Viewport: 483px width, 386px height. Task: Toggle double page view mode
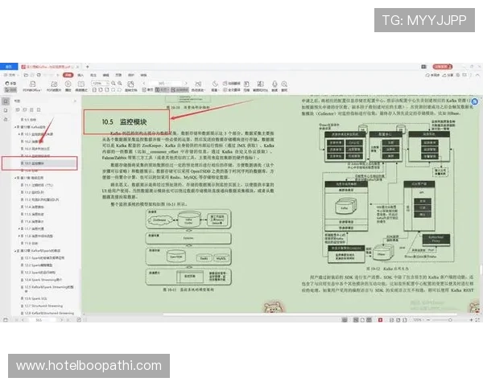(x=163, y=90)
